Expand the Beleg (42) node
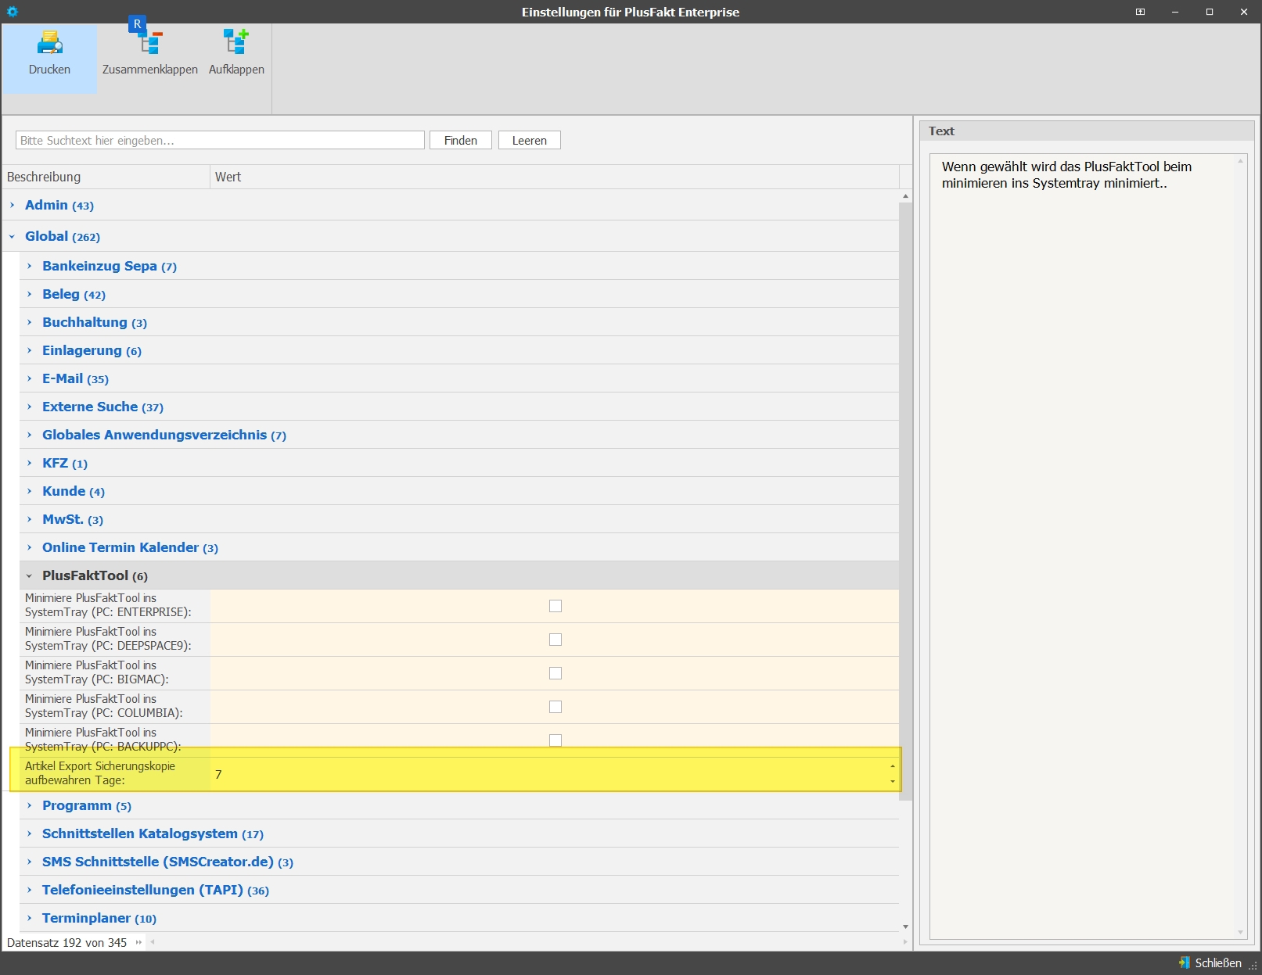Screen dimensions: 1262x975 click(x=29, y=294)
